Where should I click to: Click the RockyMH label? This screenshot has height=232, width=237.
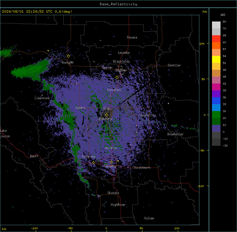point(67,63)
